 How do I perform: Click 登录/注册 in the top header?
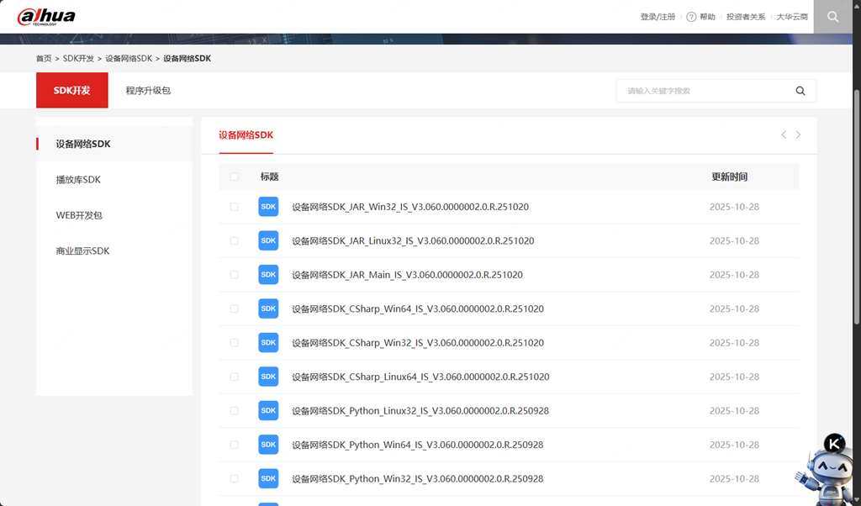pyautogui.click(x=658, y=17)
